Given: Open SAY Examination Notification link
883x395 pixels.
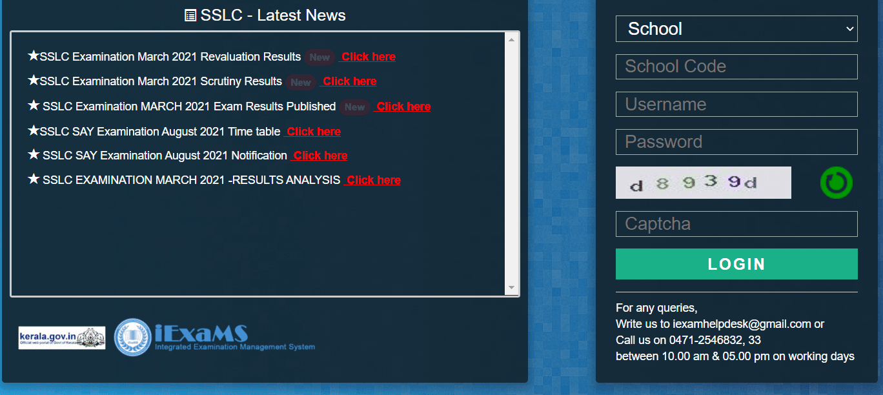Looking at the screenshot, I should [x=320, y=156].
